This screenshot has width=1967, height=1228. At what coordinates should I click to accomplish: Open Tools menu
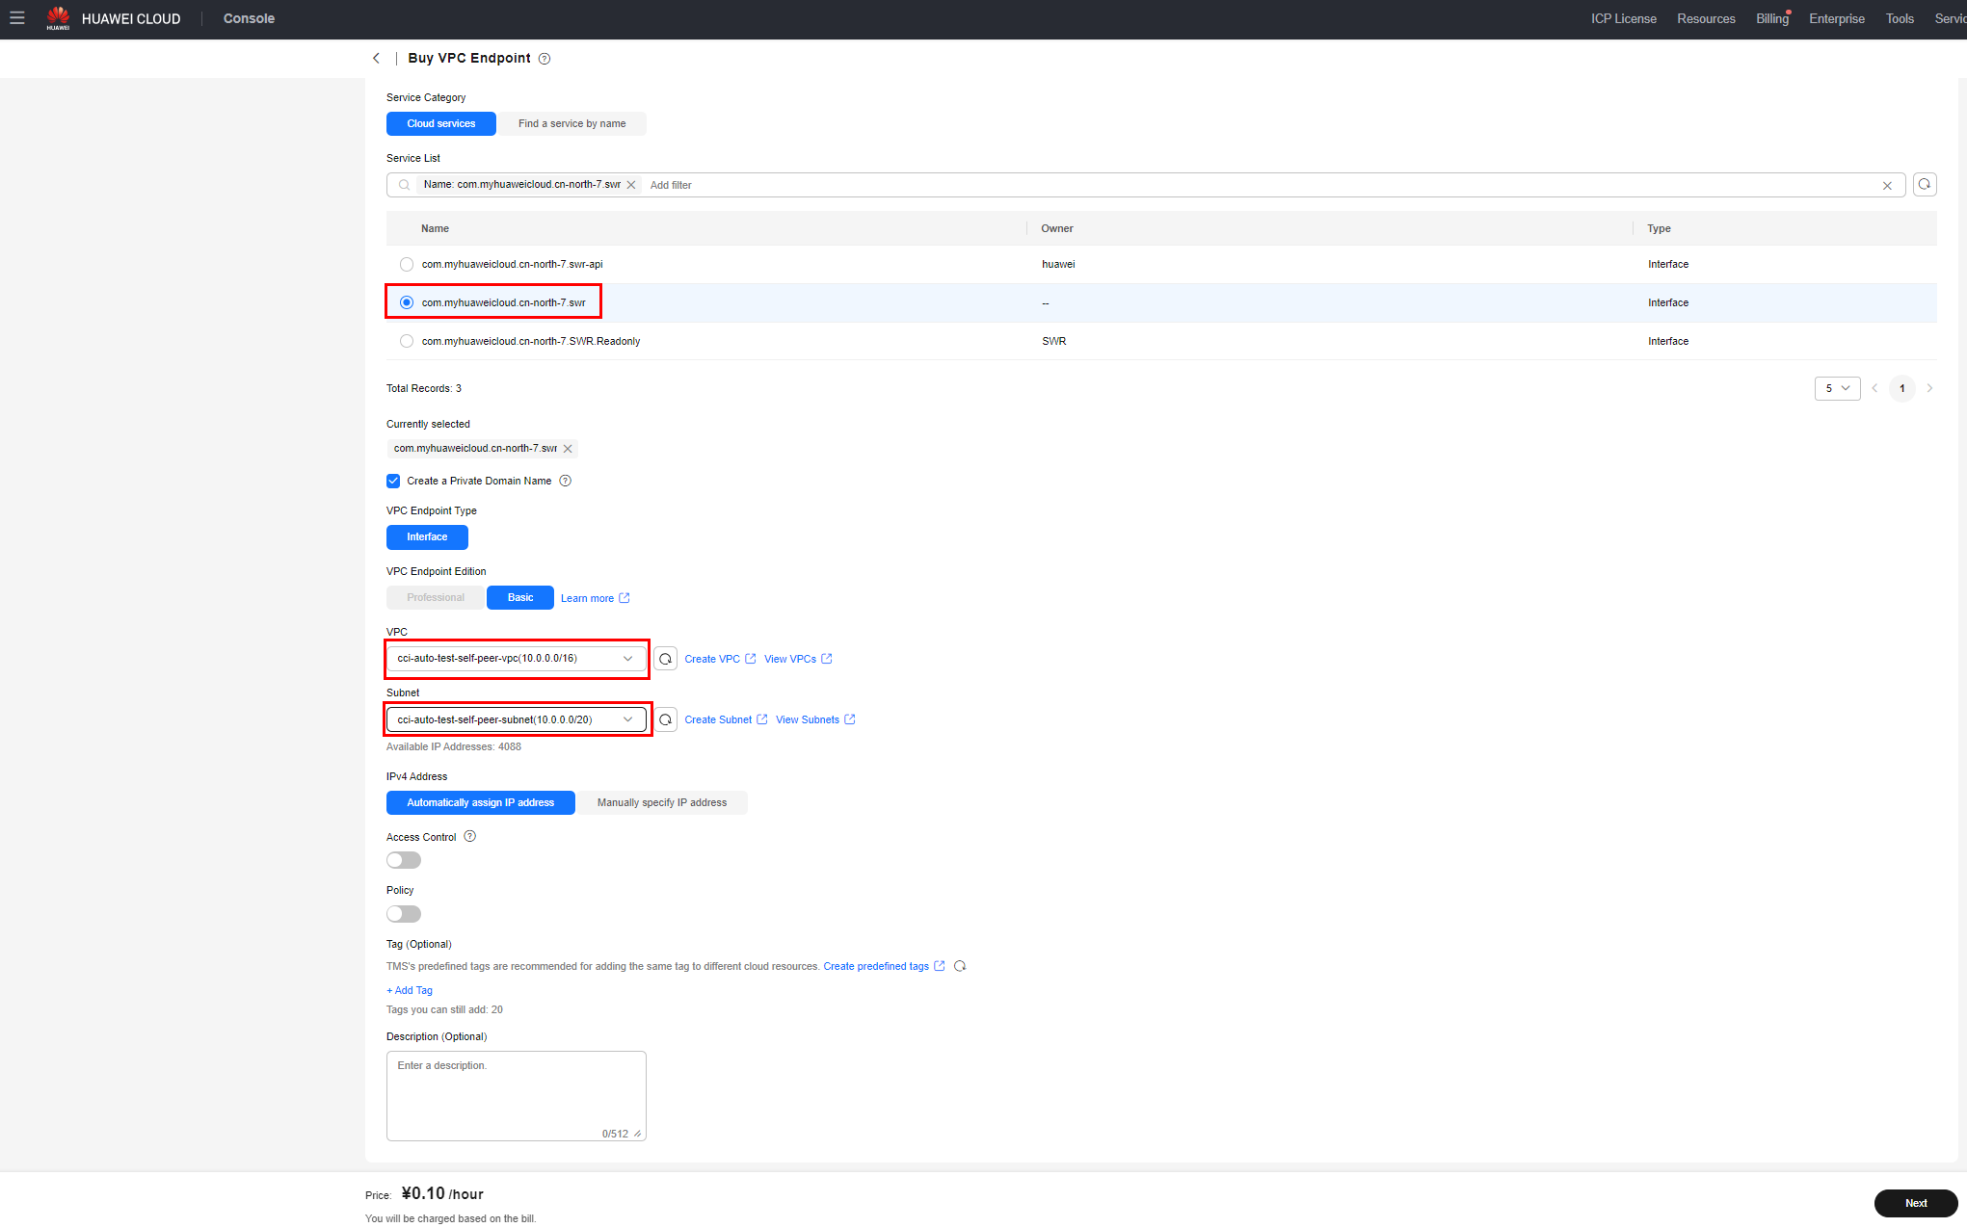[1900, 19]
